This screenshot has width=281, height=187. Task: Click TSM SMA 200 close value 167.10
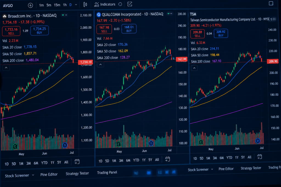[x=217, y=61]
